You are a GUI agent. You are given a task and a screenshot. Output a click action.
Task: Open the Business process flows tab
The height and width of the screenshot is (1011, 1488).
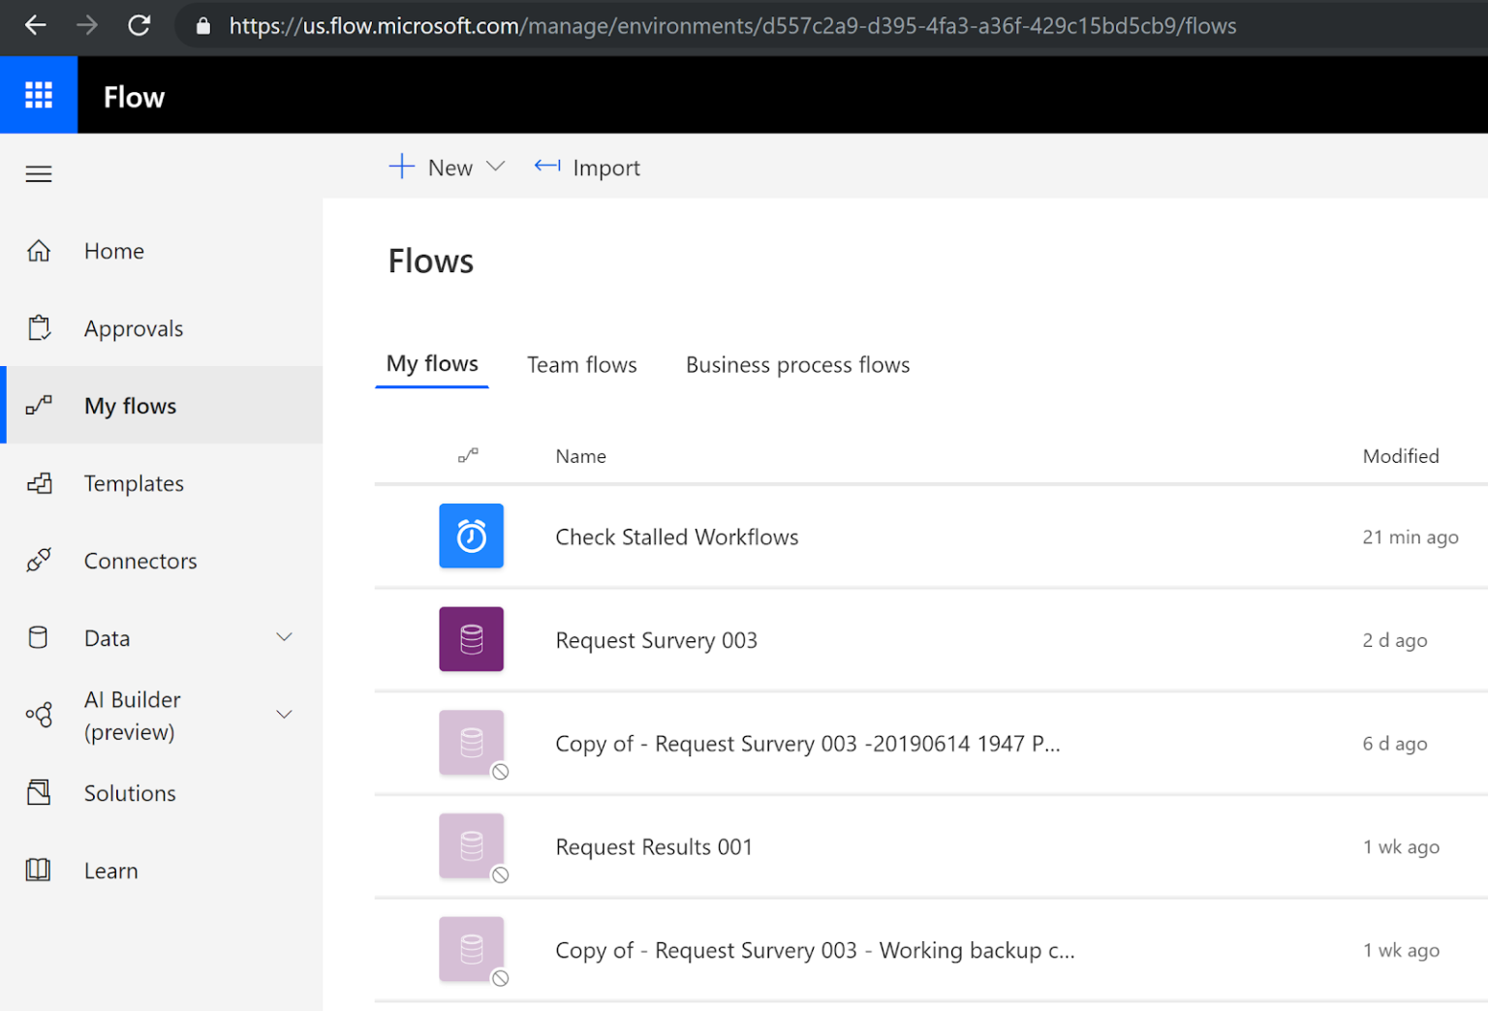(796, 364)
